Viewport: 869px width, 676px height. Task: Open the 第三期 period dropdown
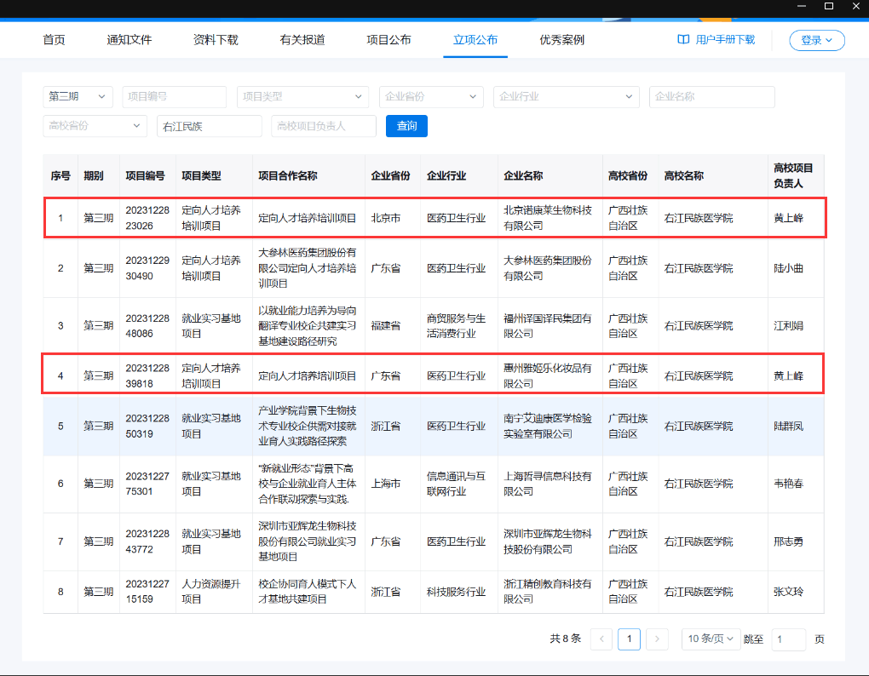[x=78, y=96]
